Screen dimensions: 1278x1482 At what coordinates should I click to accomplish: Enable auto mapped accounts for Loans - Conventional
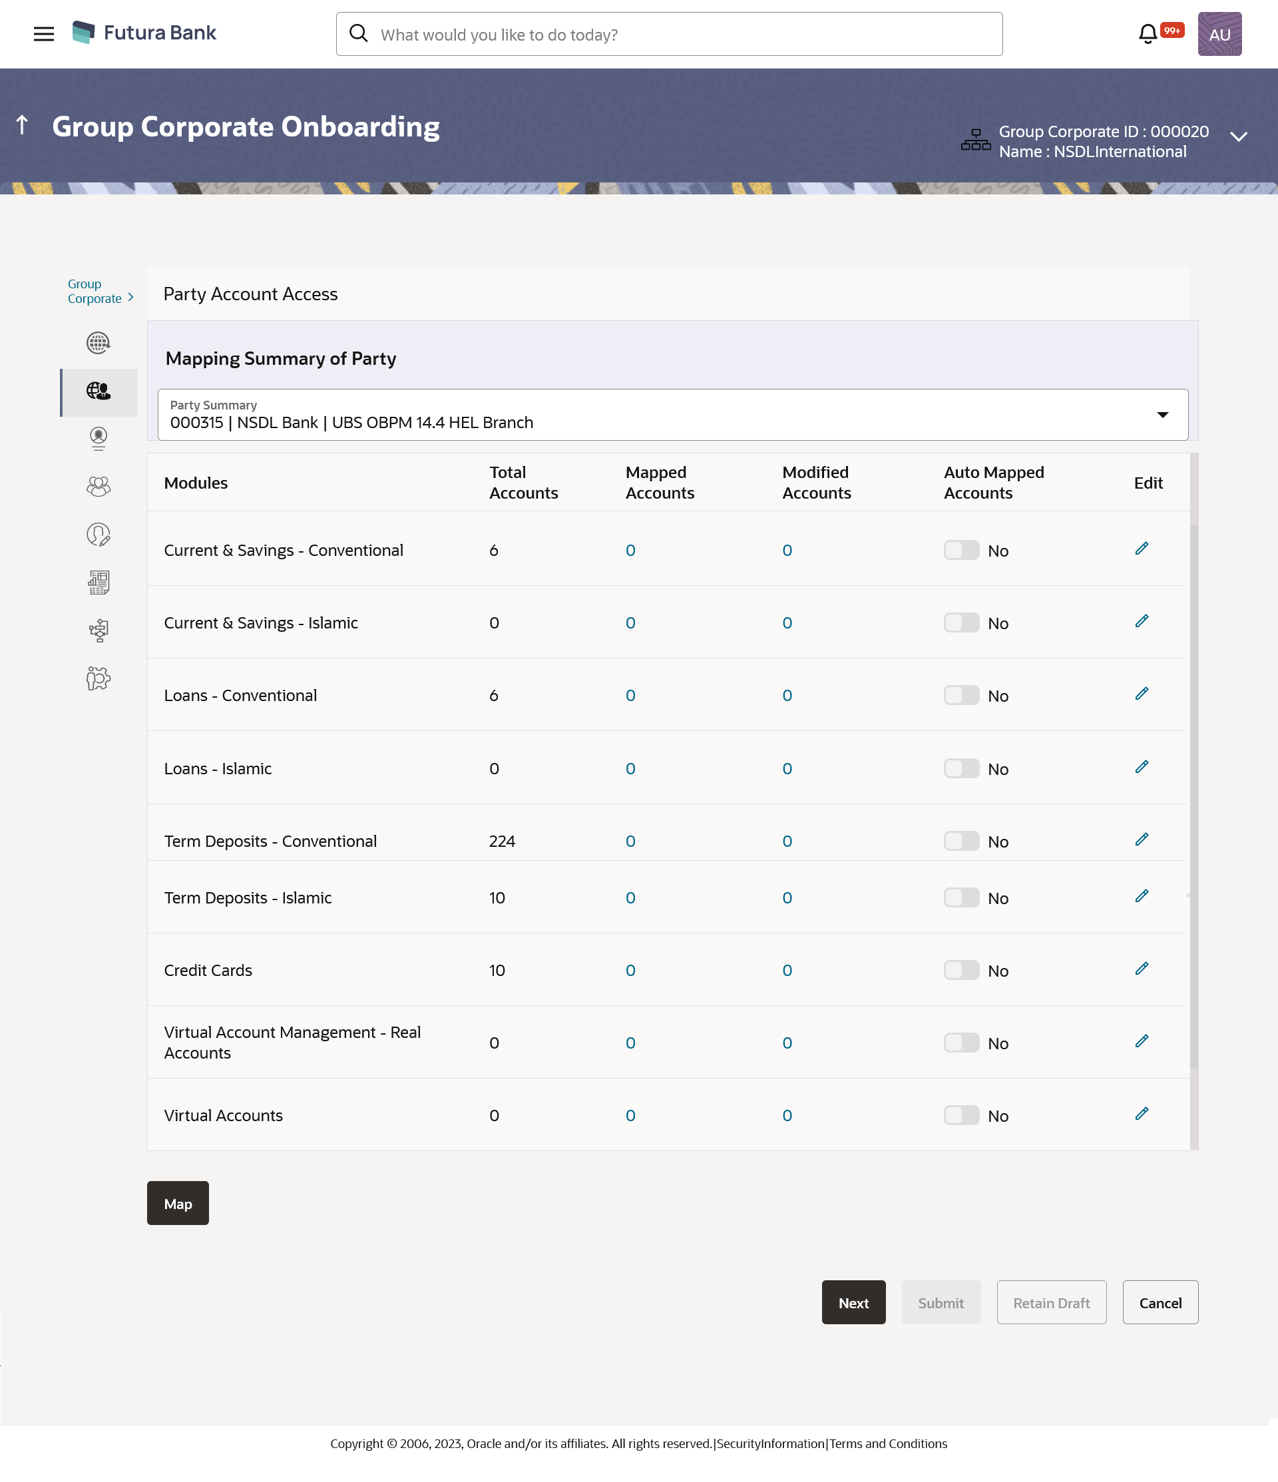[x=960, y=695]
